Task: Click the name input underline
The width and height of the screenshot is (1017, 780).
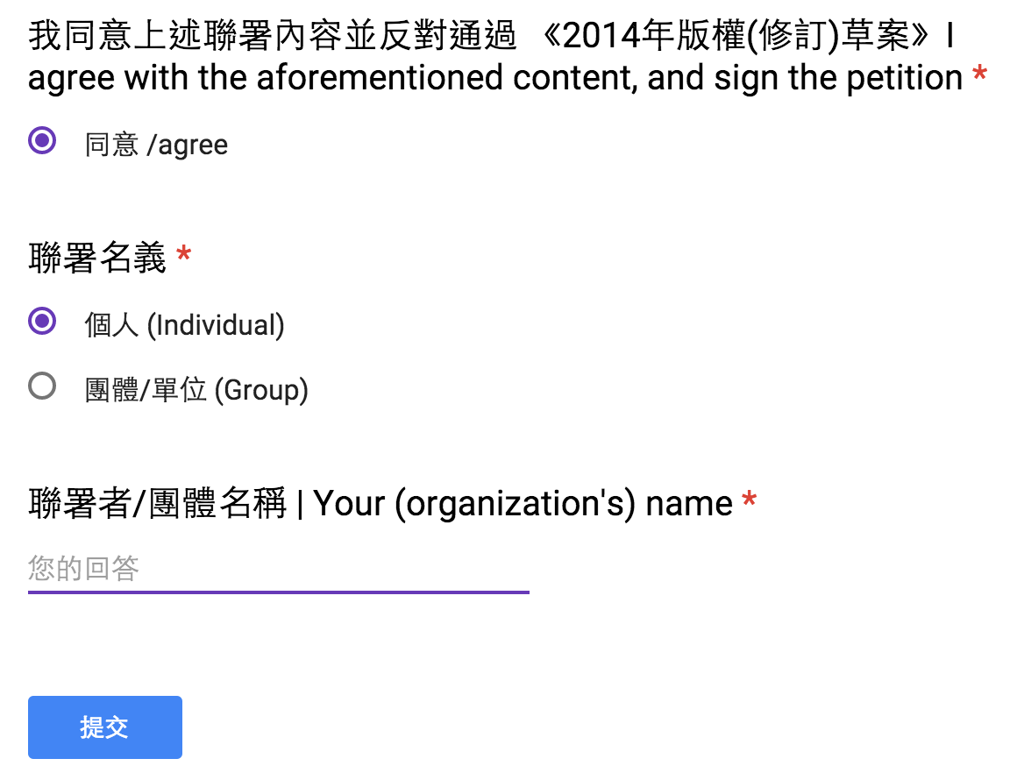Action: tap(278, 593)
